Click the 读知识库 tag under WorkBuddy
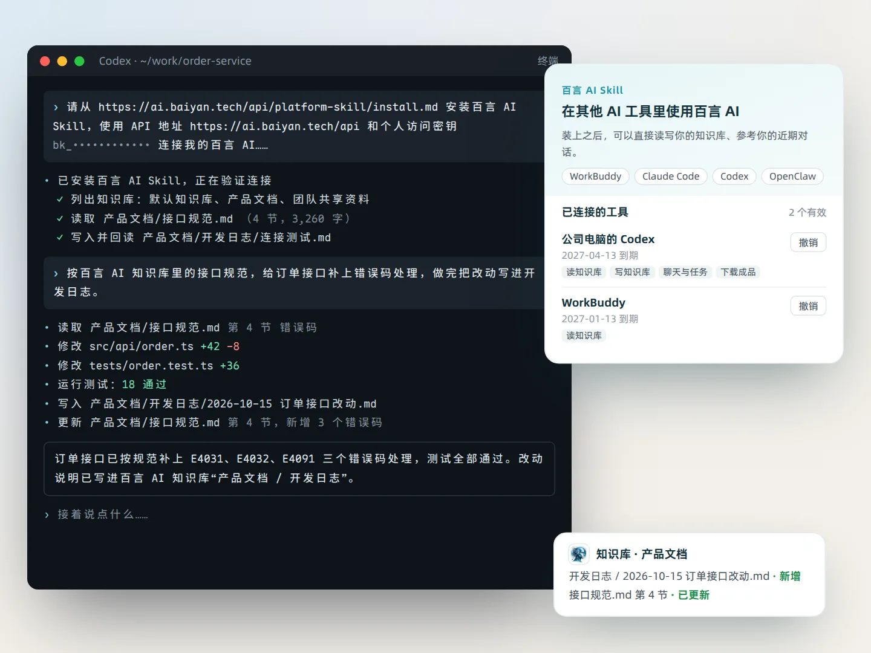The height and width of the screenshot is (653, 871). pyautogui.click(x=584, y=336)
